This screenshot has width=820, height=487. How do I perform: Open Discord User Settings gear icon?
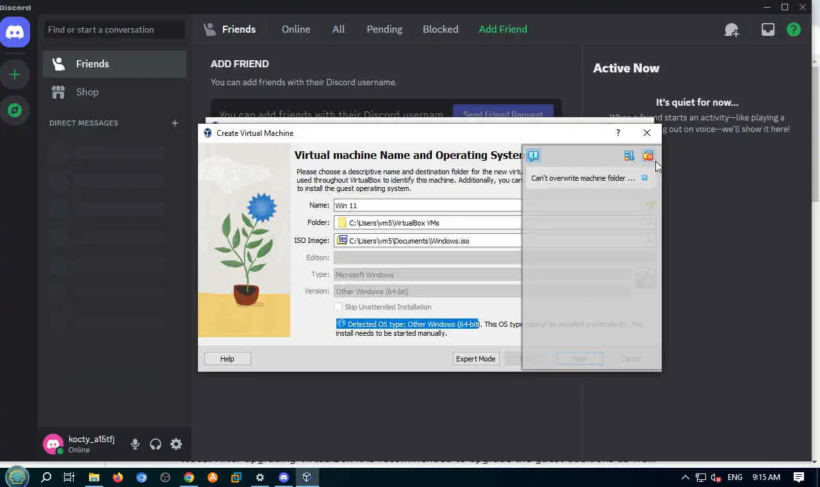(176, 444)
